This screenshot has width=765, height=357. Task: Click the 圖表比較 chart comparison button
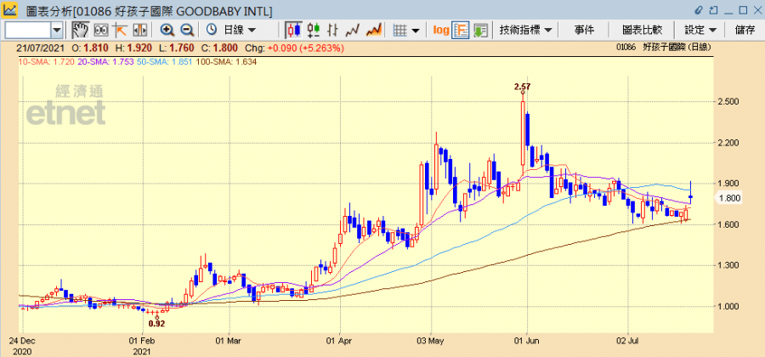pos(642,30)
